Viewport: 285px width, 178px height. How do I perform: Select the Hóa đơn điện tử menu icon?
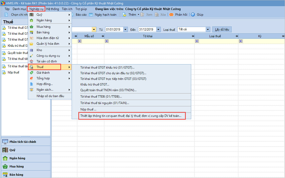[x=31, y=38]
